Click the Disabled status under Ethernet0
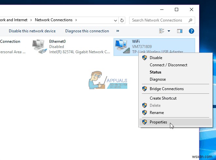 (x=56, y=47)
